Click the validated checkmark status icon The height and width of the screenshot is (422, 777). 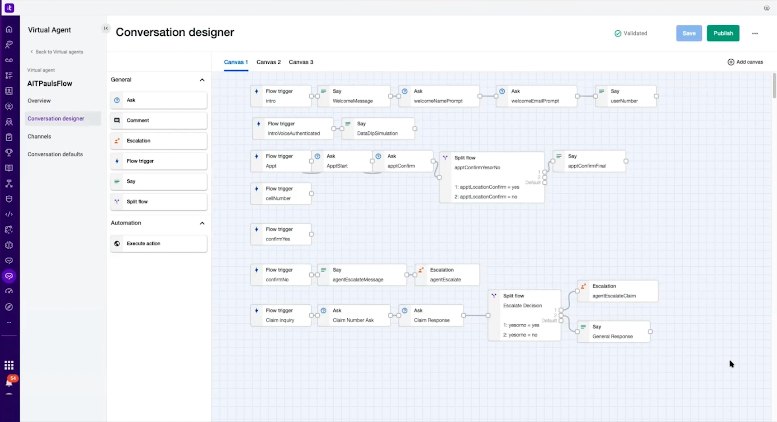[618, 33]
